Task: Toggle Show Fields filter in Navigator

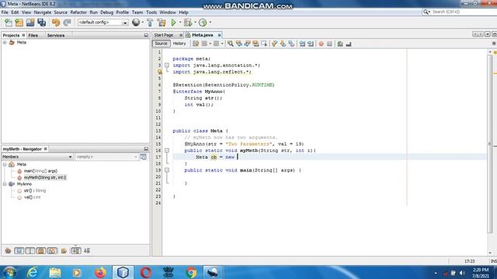Action: (x=19, y=251)
